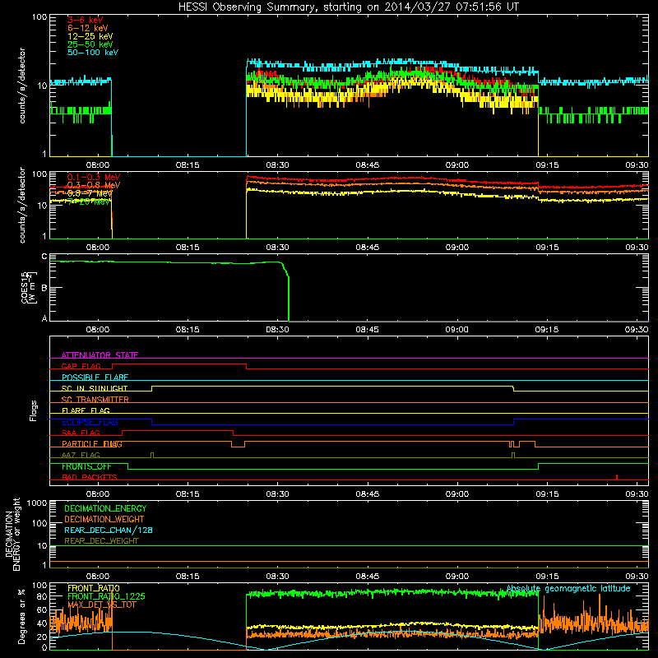Click the 0.1-0.3 MeV legend label
658x658 pixels.
tap(94, 177)
